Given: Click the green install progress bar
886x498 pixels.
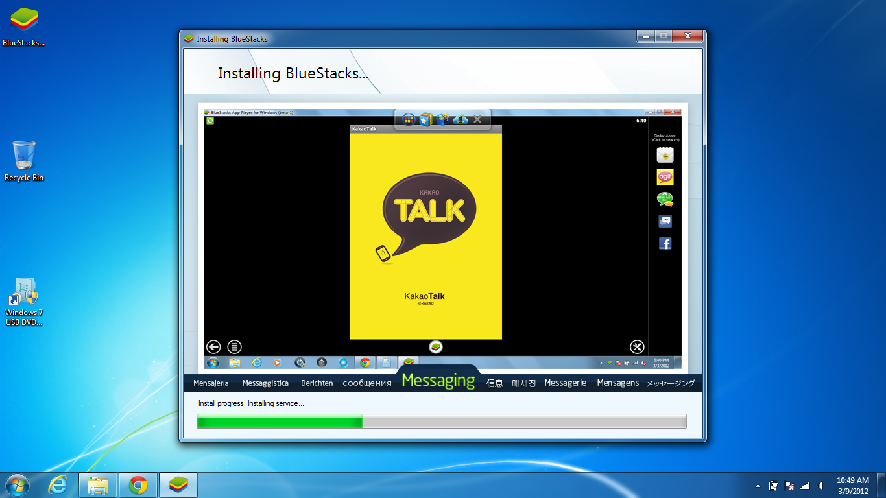Looking at the screenshot, I should click(x=441, y=421).
